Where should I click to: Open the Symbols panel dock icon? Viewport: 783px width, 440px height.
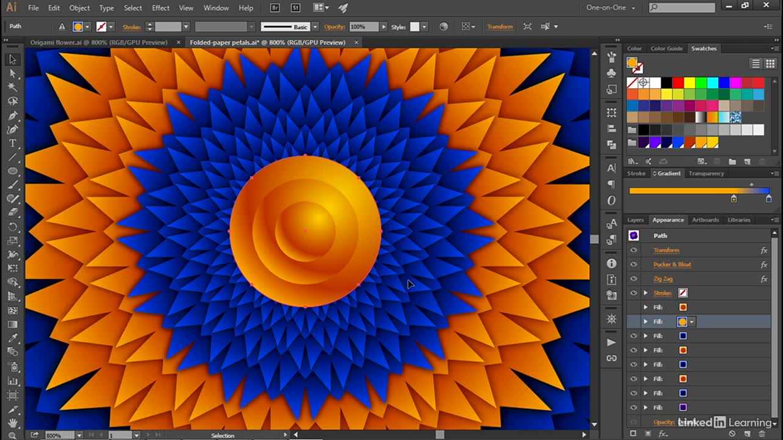tap(612, 73)
